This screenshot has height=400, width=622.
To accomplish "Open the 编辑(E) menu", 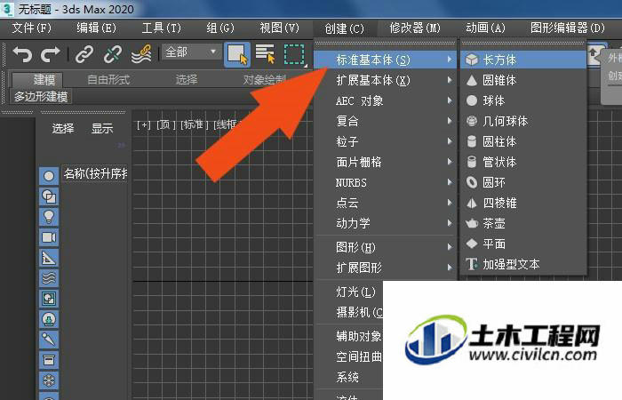I will tap(96, 28).
